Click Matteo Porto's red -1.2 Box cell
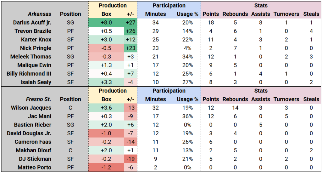322x173 pixels. (x=106, y=167)
